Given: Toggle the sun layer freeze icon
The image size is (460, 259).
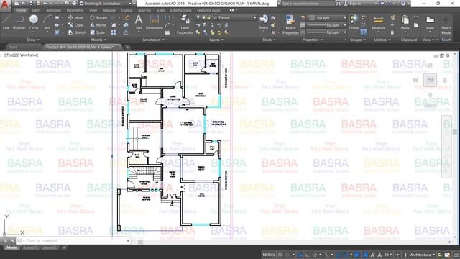Looking at the screenshot, I should pyautogui.click(x=203, y=17).
